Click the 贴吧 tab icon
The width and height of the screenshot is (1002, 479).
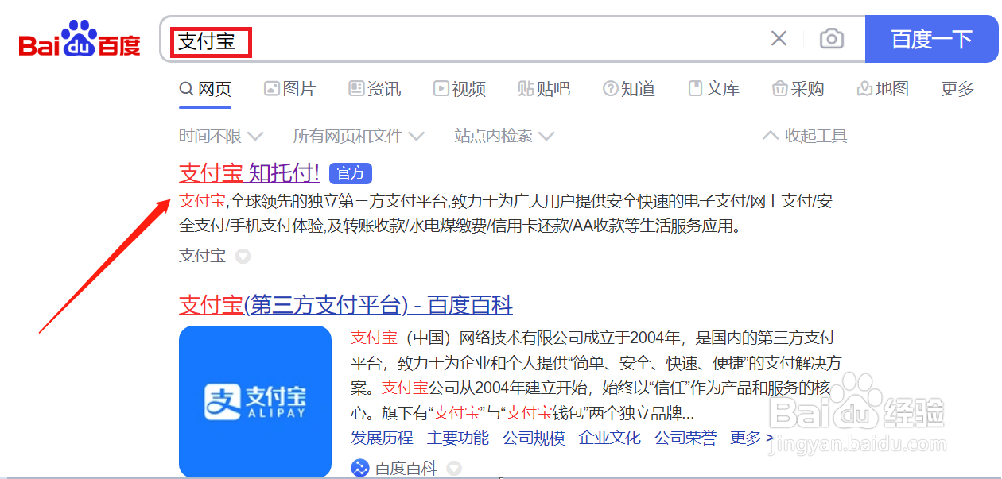tap(526, 89)
